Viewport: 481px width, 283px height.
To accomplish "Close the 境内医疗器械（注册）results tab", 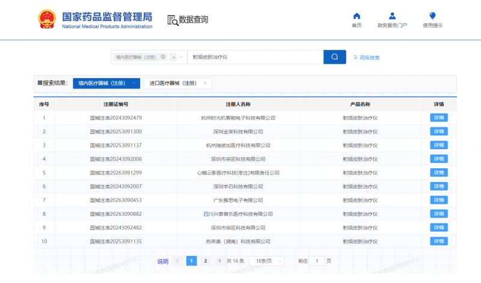I will point(134,83).
